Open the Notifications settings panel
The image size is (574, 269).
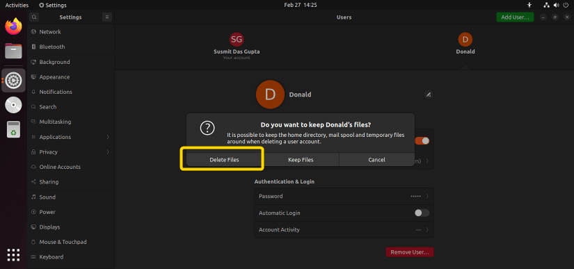tap(71, 92)
